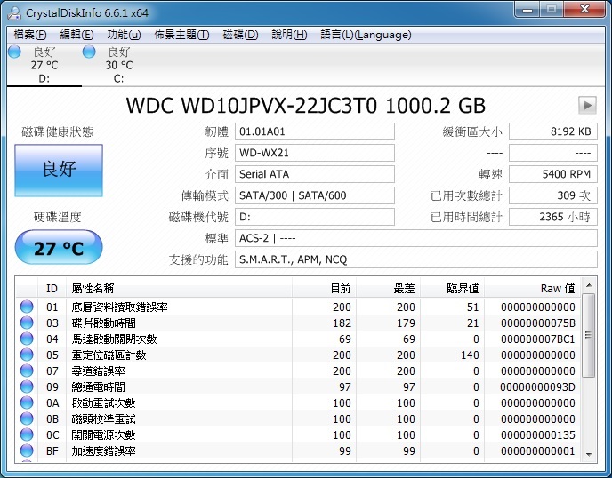Open the 語言(L)(Language) menu
This screenshot has height=478, width=612.
(366, 35)
